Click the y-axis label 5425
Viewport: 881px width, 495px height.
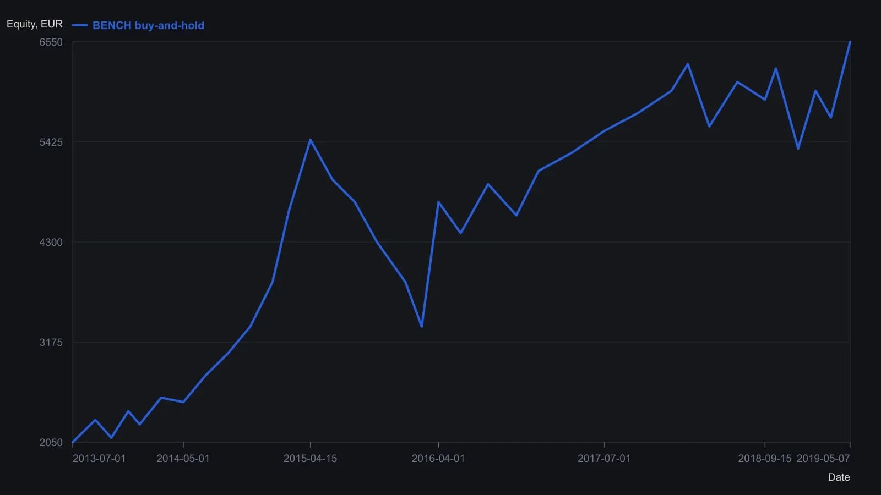pyautogui.click(x=51, y=142)
